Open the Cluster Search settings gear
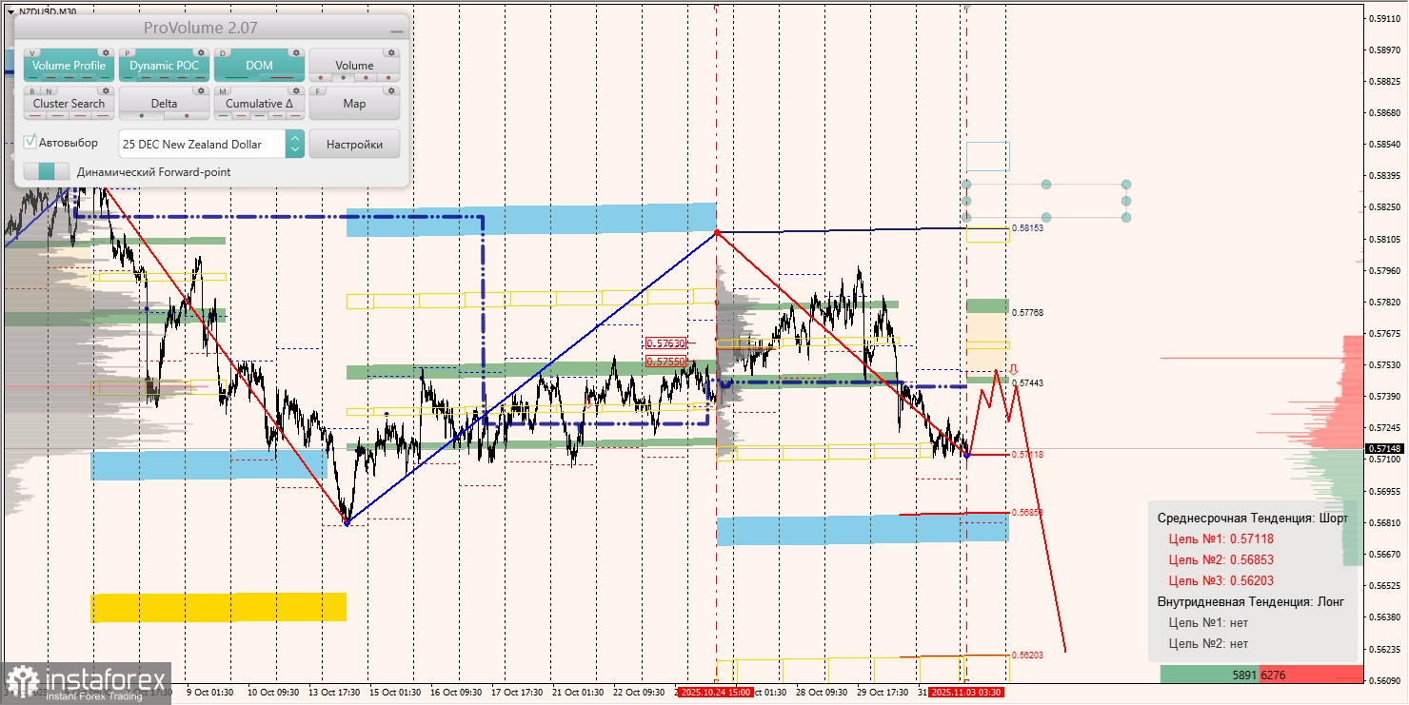Viewport: 1409px width, 705px height. click(x=106, y=91)
